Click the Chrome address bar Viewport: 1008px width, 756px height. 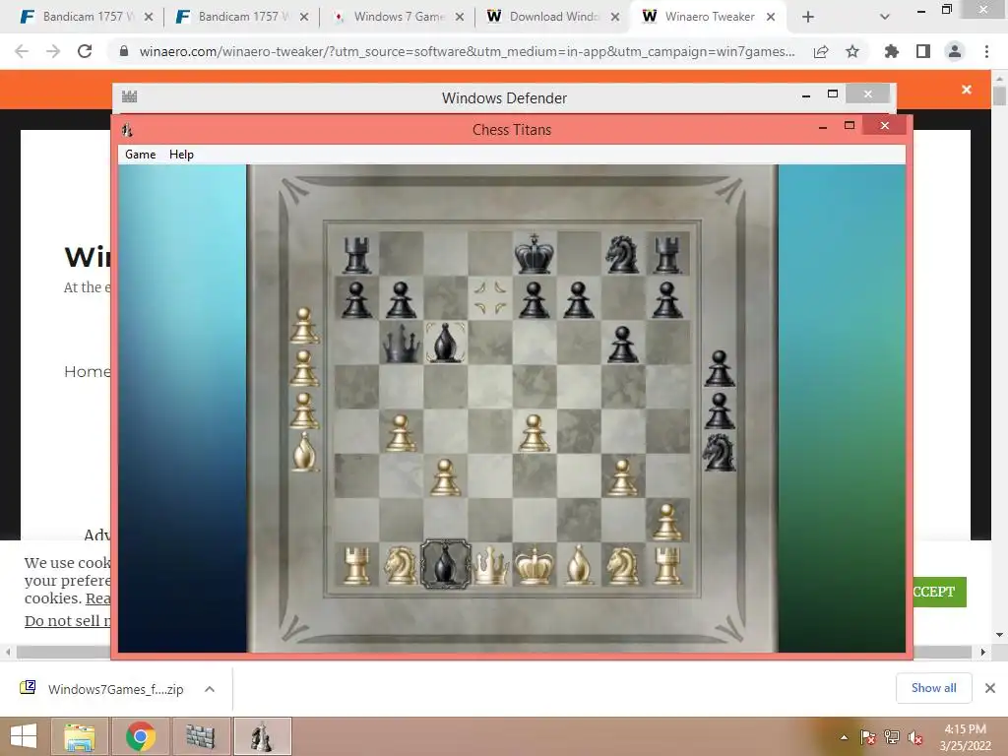pos(466,51)
